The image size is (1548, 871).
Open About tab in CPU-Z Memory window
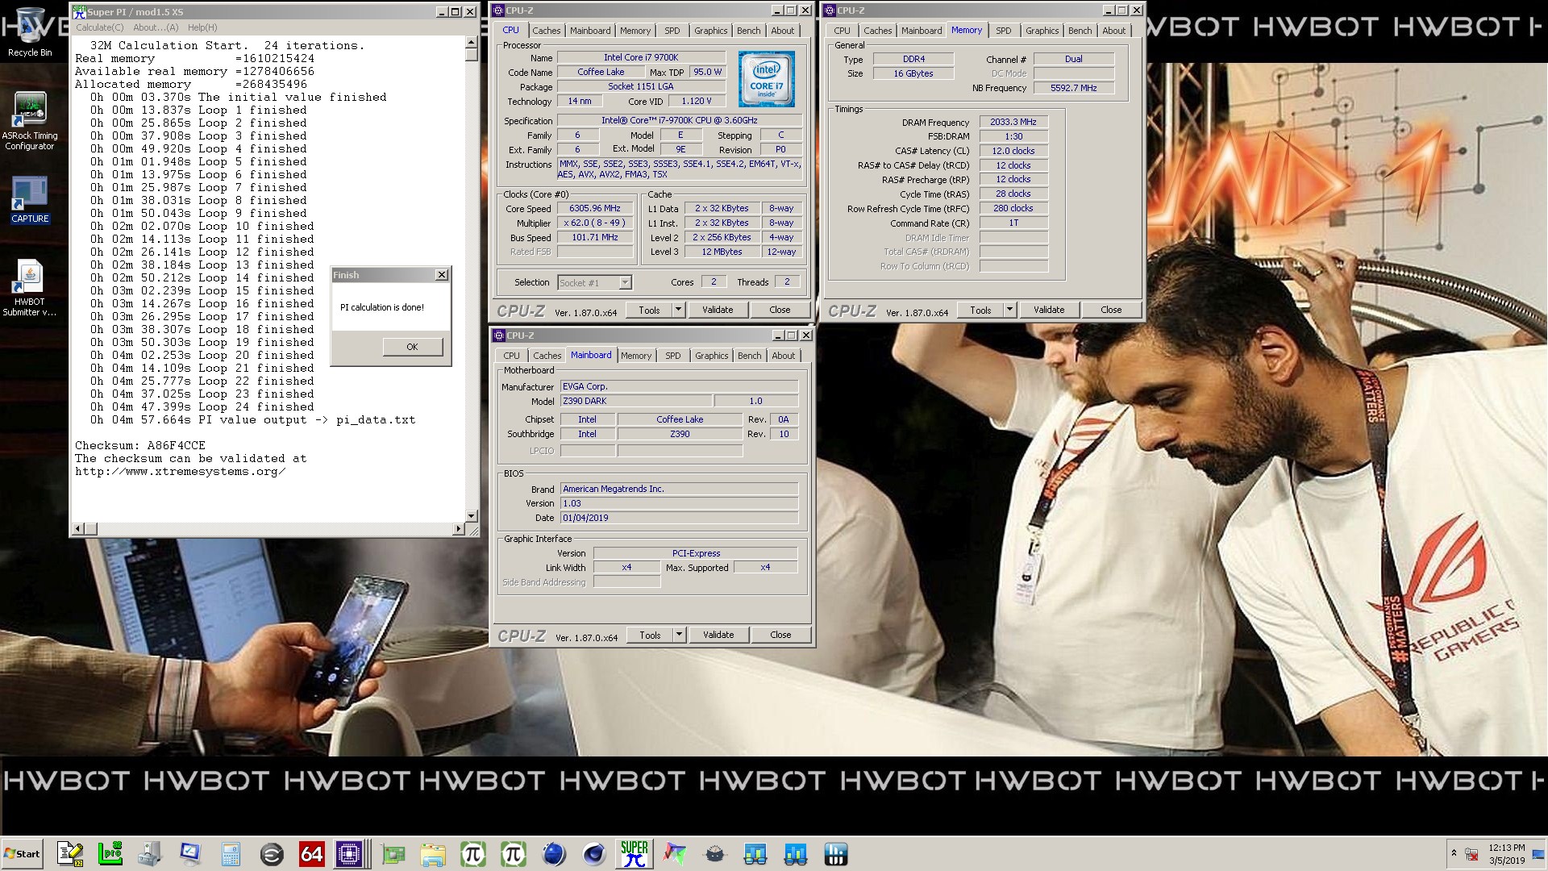1114,31
